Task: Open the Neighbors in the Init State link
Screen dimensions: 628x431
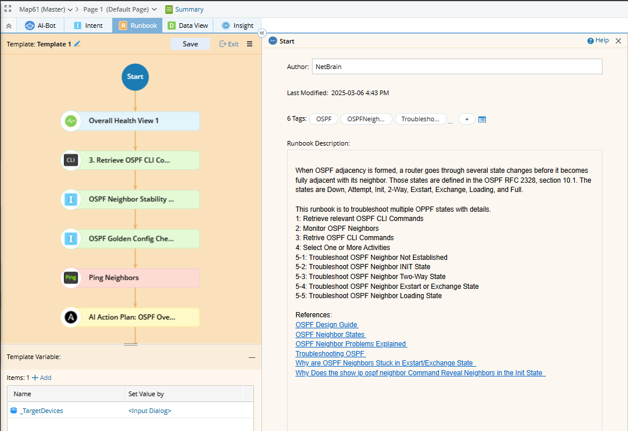Action: click(420, 373)
